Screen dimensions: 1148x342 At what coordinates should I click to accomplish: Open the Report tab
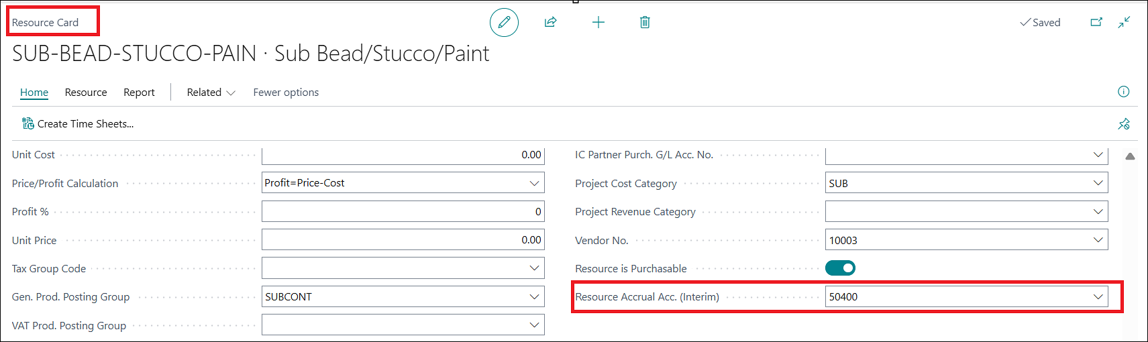click(139, 93)
